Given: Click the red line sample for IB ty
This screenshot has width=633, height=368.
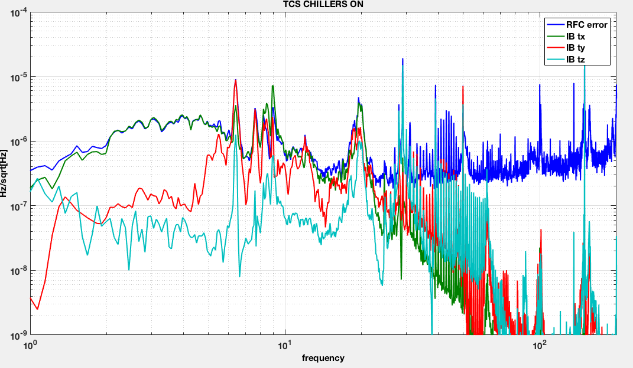Looking at the screenshot, I should [556, 48].
